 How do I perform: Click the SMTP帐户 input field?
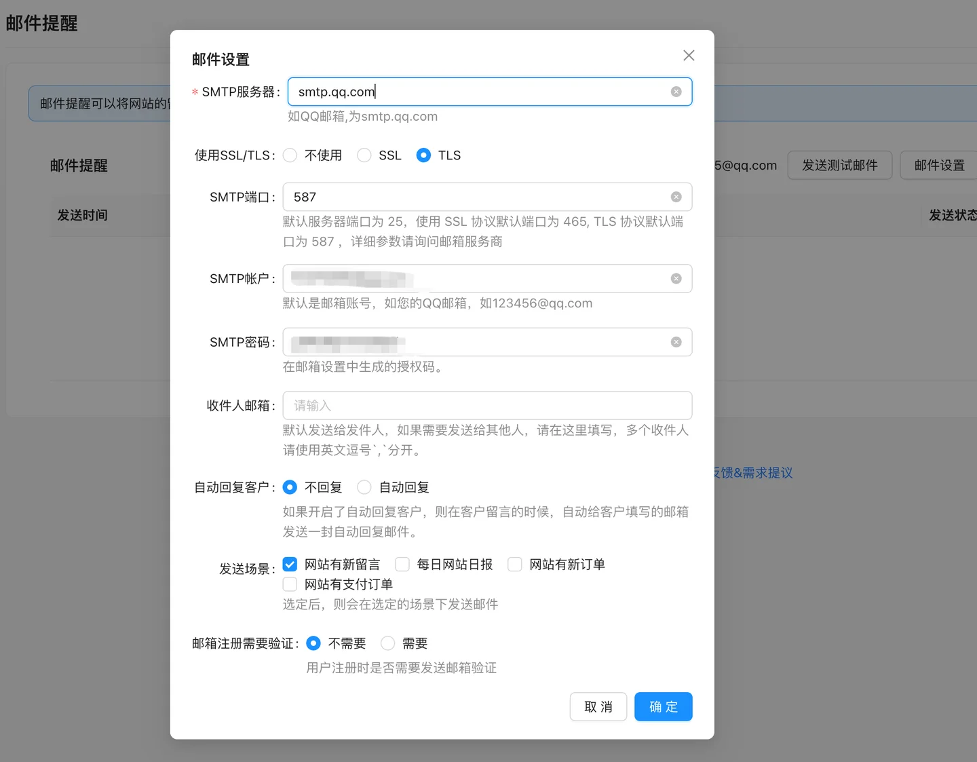(487, 278)
